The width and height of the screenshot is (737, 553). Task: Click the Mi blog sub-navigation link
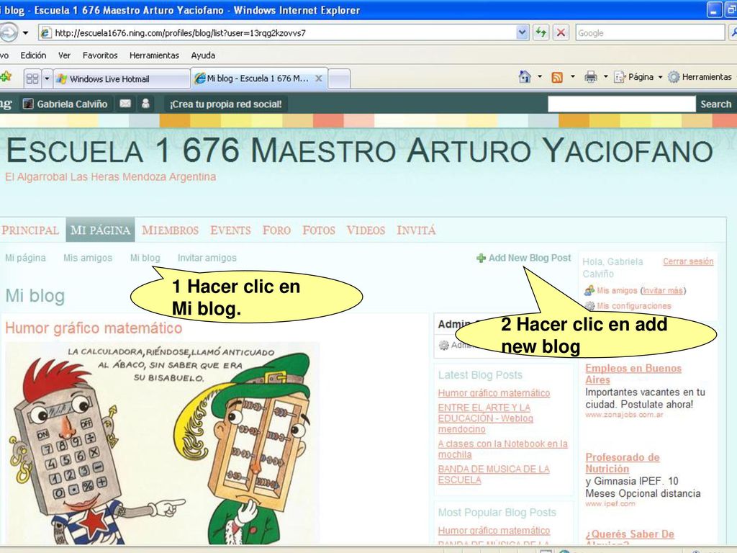[145, 258]
